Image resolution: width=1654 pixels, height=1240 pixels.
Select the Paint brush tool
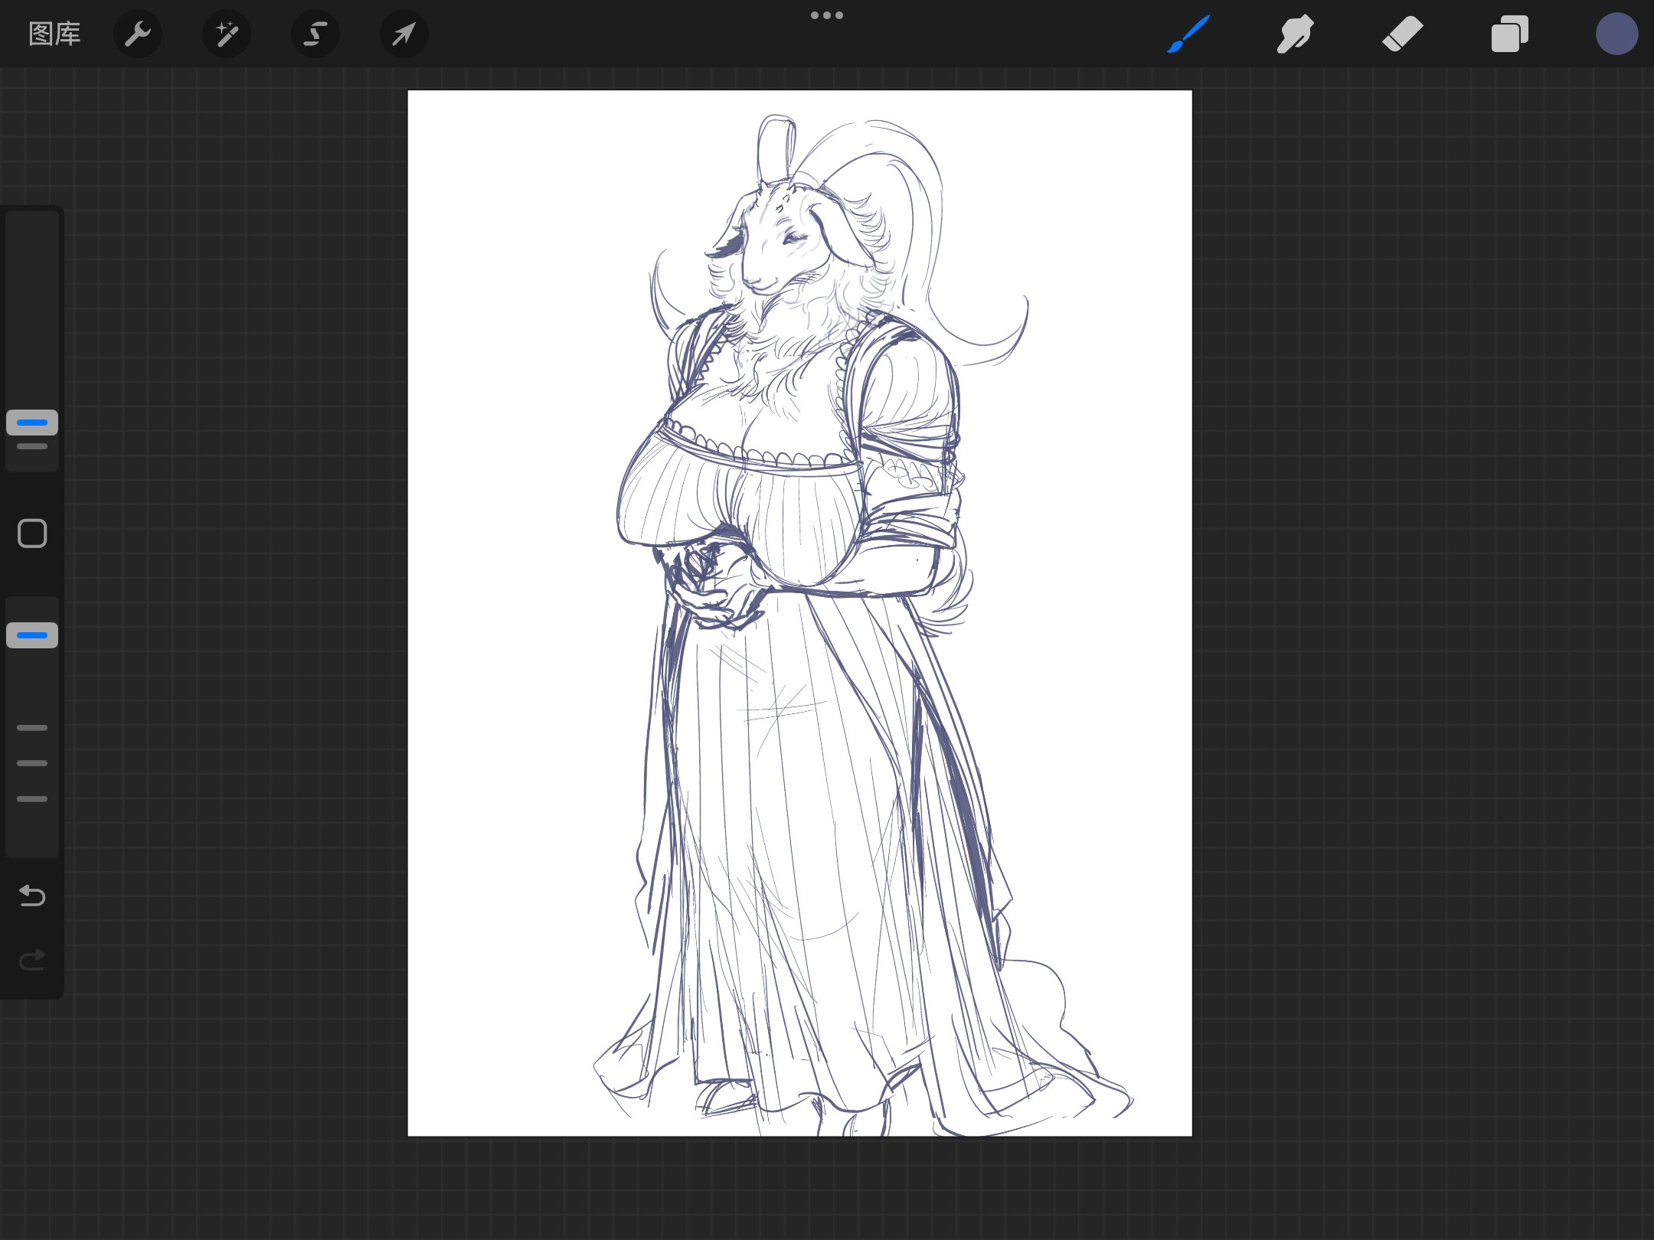tap(1188, 34)
